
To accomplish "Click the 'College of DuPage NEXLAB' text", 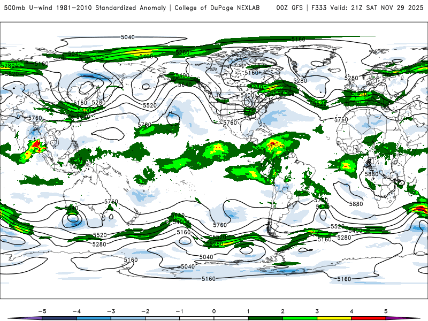I will tap(217, 7).
